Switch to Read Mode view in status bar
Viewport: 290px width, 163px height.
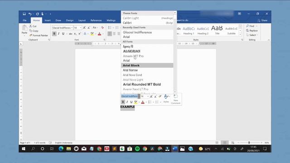click(x=217, y=143)
